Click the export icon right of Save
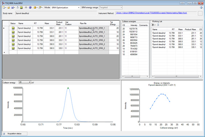Viewport: 205px width, 137px height. coord(17,8)
